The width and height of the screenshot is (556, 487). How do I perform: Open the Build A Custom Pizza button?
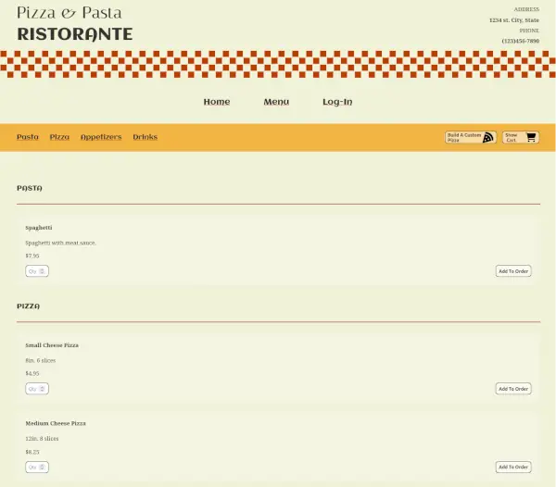pyautogui.click(x=471, y=137)
